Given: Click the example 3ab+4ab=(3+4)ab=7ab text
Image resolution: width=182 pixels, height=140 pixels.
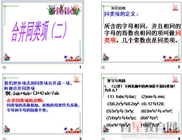Looking at the screenshot, I should coord(32,93).
